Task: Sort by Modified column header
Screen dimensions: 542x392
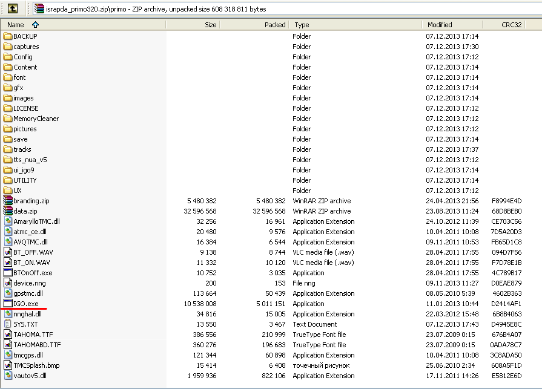Action: 440,25
